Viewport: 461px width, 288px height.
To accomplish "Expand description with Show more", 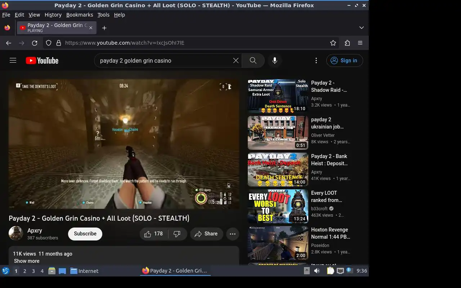I will pos(27,261).
